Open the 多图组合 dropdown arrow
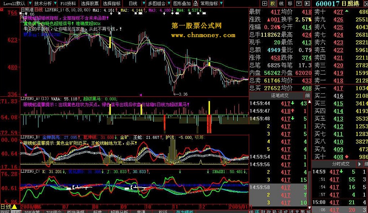This screenshot has height=213, width=368. 169,3
